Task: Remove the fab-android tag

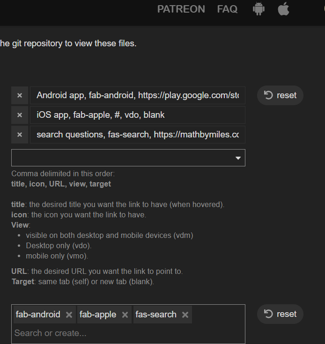Action: (69, 315)
